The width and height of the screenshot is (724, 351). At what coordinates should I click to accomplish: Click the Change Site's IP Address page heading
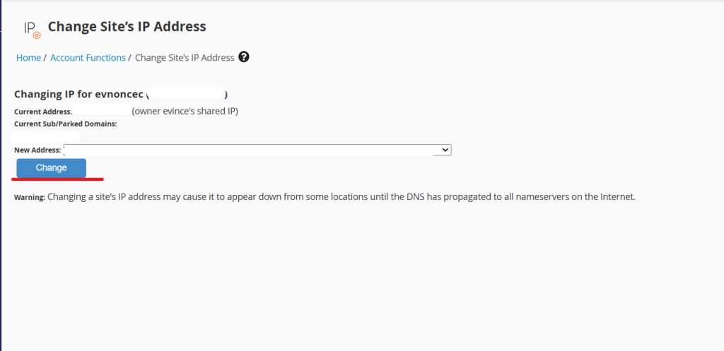click(x=127, y=27)
